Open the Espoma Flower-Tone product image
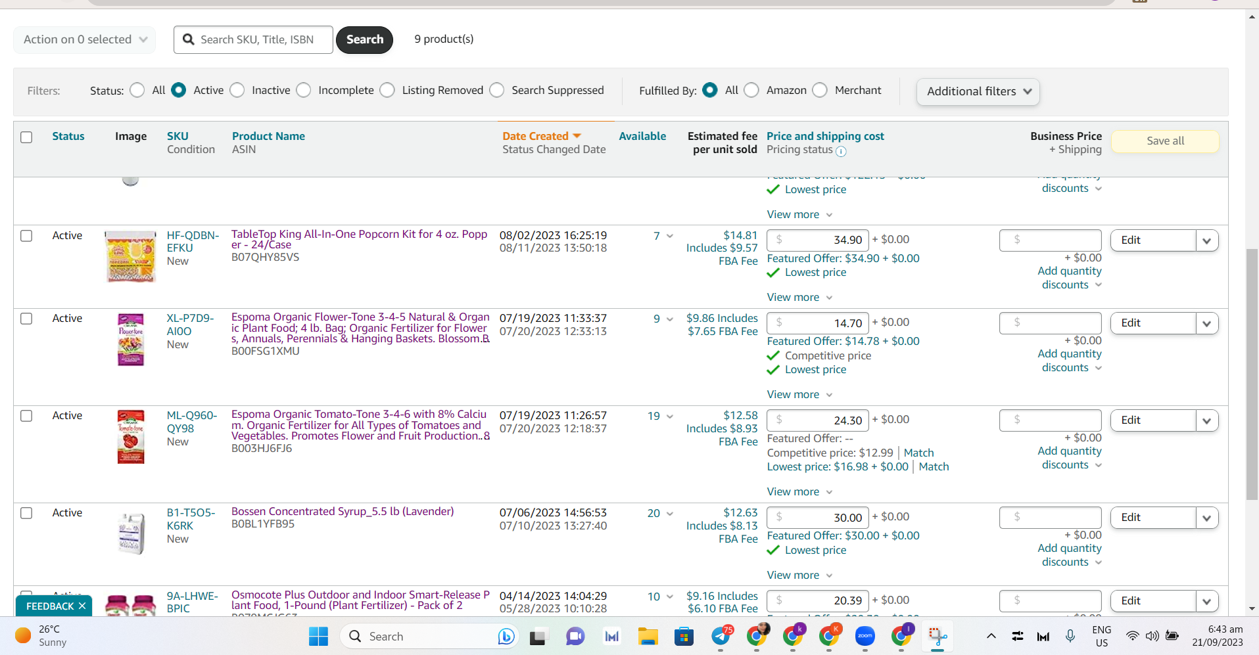This screenshot has height=655, width=1259. [x=131, y=339]
